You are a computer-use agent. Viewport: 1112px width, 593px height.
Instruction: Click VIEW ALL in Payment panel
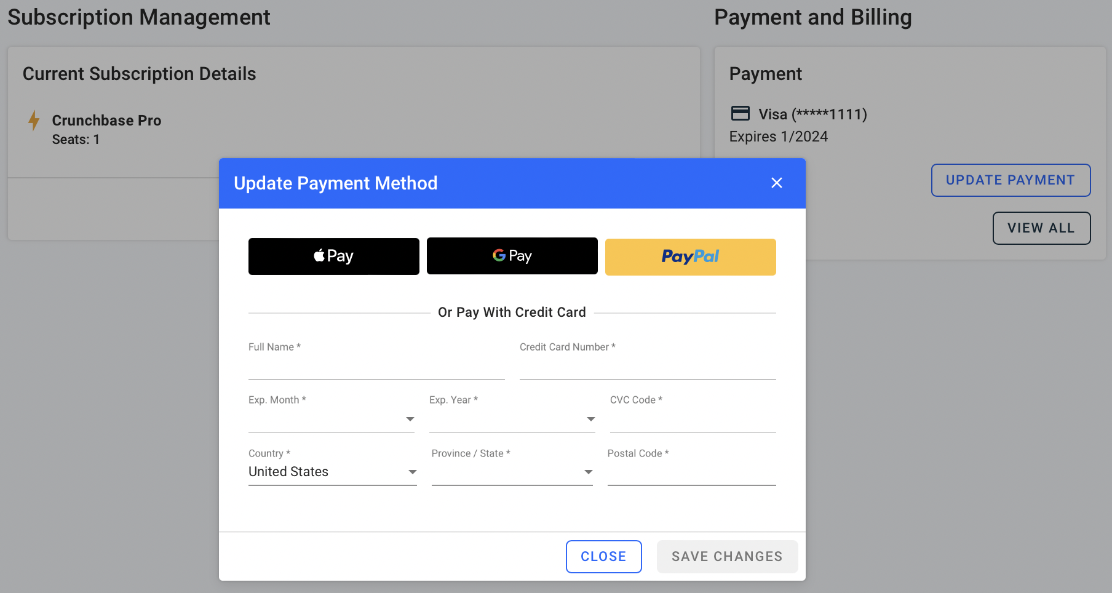[1042, 228]
